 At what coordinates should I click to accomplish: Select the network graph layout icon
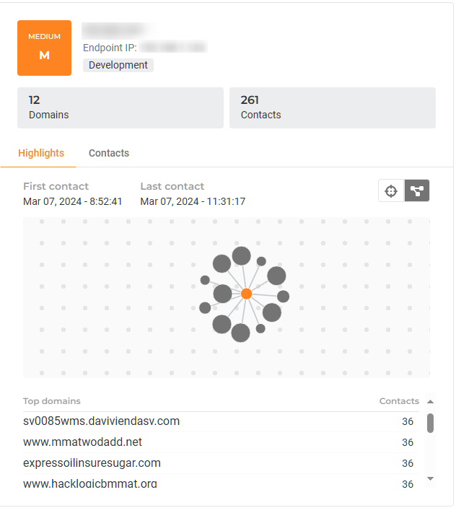[x=417, y=191]
